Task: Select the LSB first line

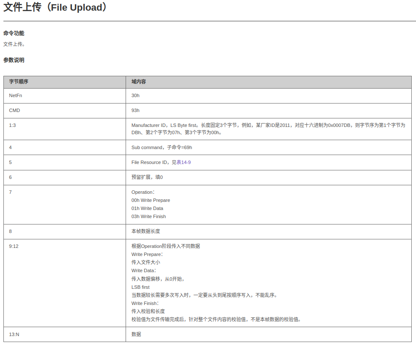Action: [x=141, y=287]
